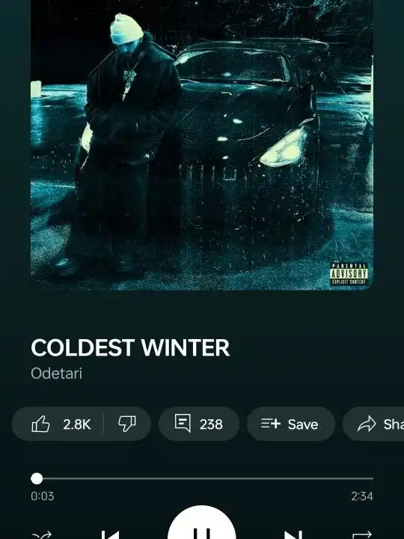The height and width of the screenshot is (539, 404).
Task: Tap the album cover artwork
Action: [x=202, y=144]
